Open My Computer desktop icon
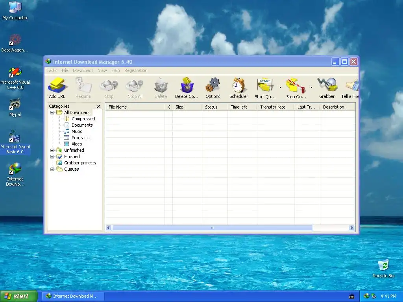This screenshot has width=403, height=302. tap(15, 11)
